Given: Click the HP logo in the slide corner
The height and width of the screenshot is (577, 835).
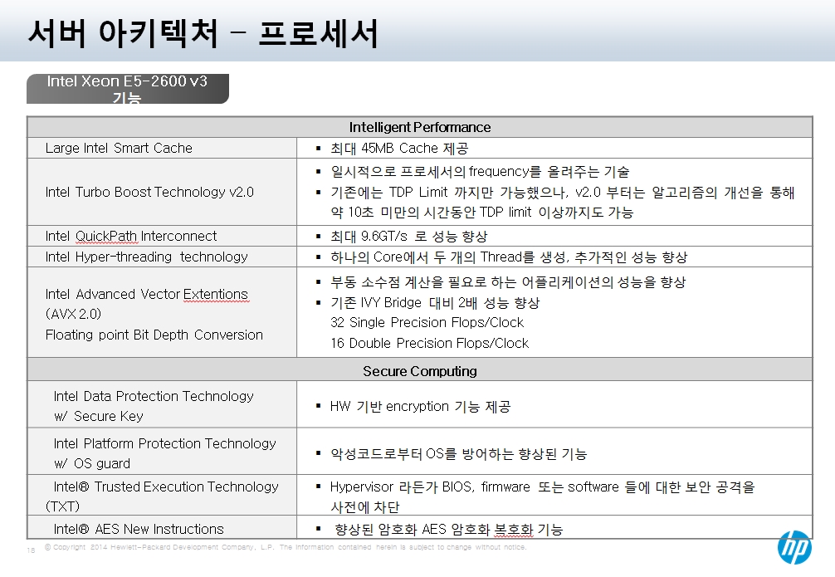Looking at the screenshot, I should 794,547.
